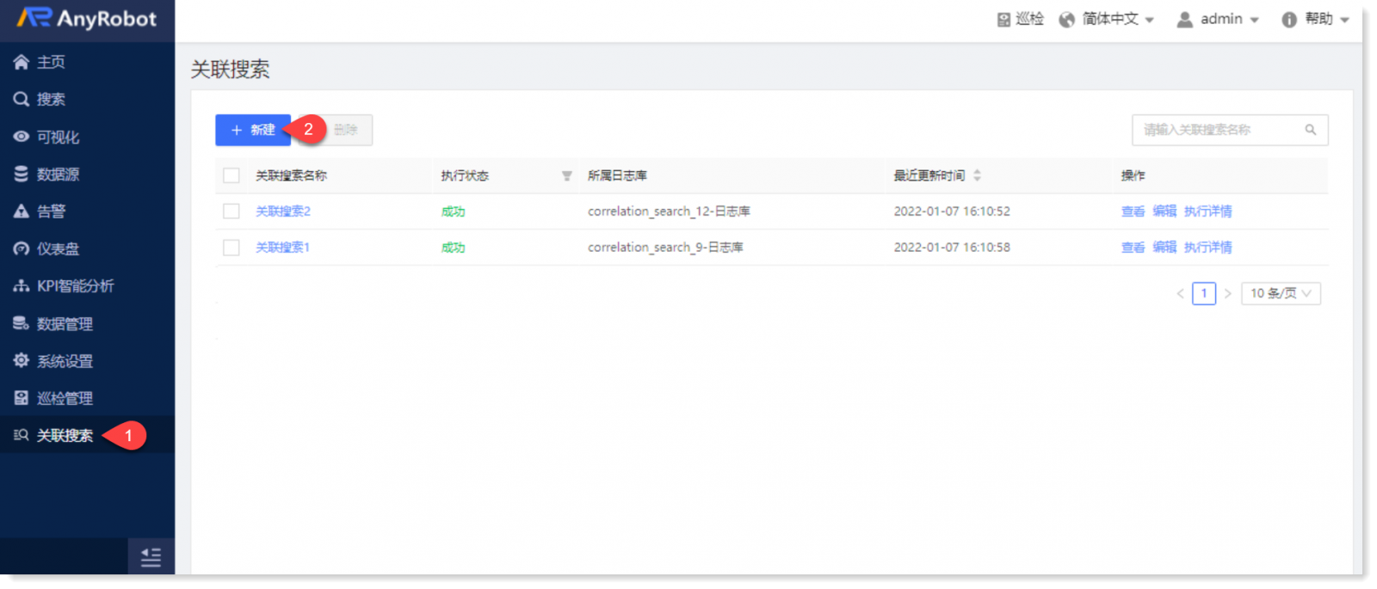Click the 帮助 info icon

pyautogui.click(x=1289, y=19)
